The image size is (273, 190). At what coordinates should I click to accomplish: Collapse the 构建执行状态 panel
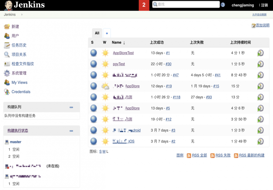tap(72, 130)
